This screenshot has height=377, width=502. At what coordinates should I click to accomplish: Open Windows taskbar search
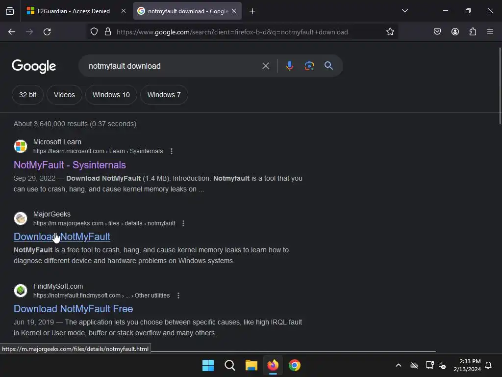click(229, 365)
